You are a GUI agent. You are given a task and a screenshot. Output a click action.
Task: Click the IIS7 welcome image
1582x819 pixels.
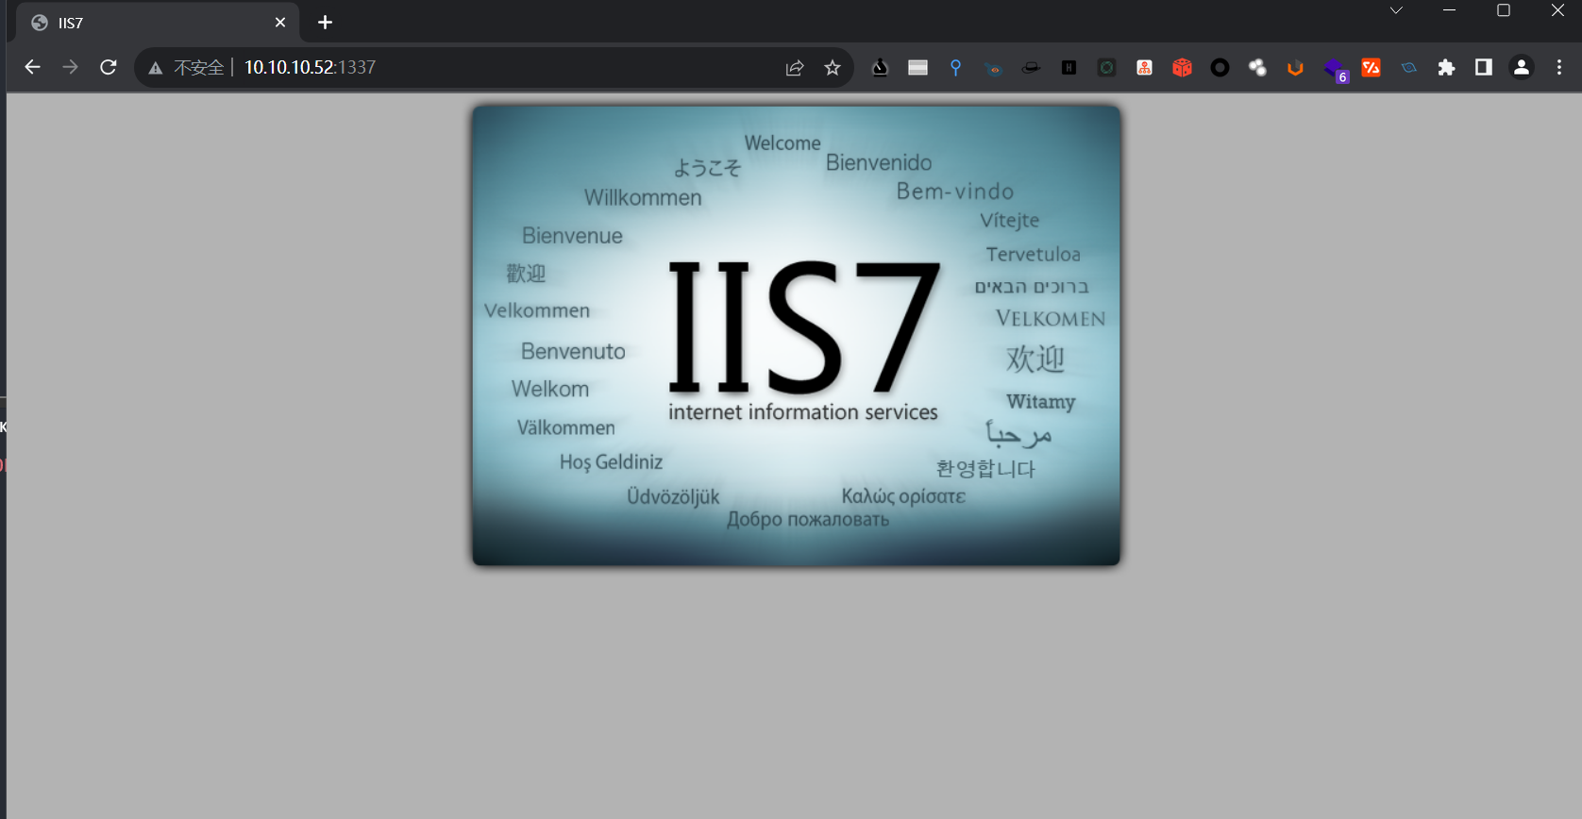click(797, 336)
